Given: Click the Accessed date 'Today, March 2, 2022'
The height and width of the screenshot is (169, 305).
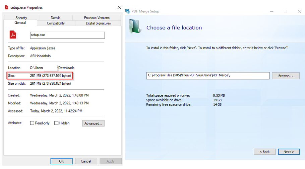Looking at the screenshot, I should tap(56, 111).
